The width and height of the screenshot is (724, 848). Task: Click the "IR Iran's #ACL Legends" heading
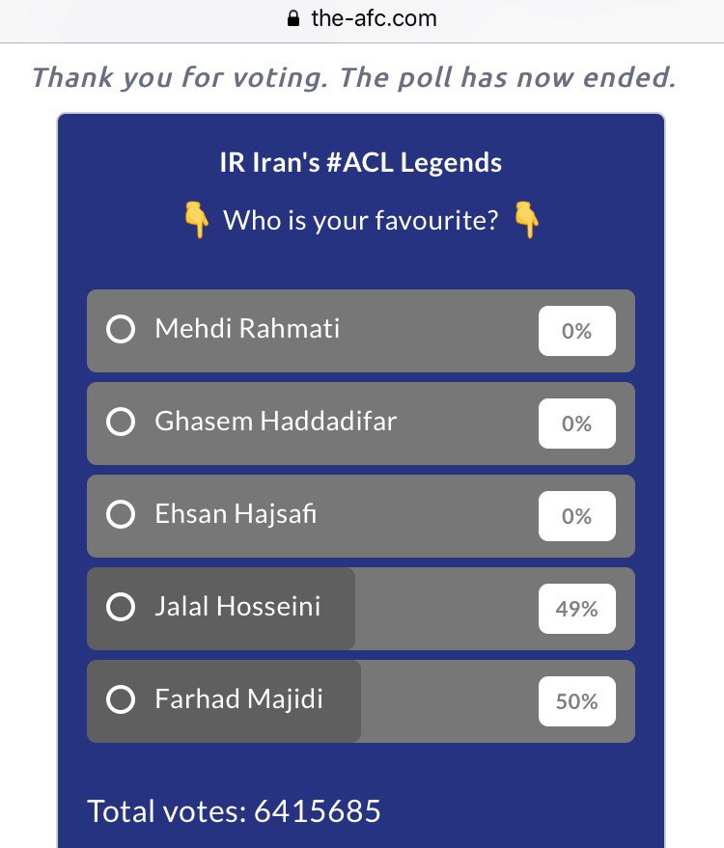361,161
